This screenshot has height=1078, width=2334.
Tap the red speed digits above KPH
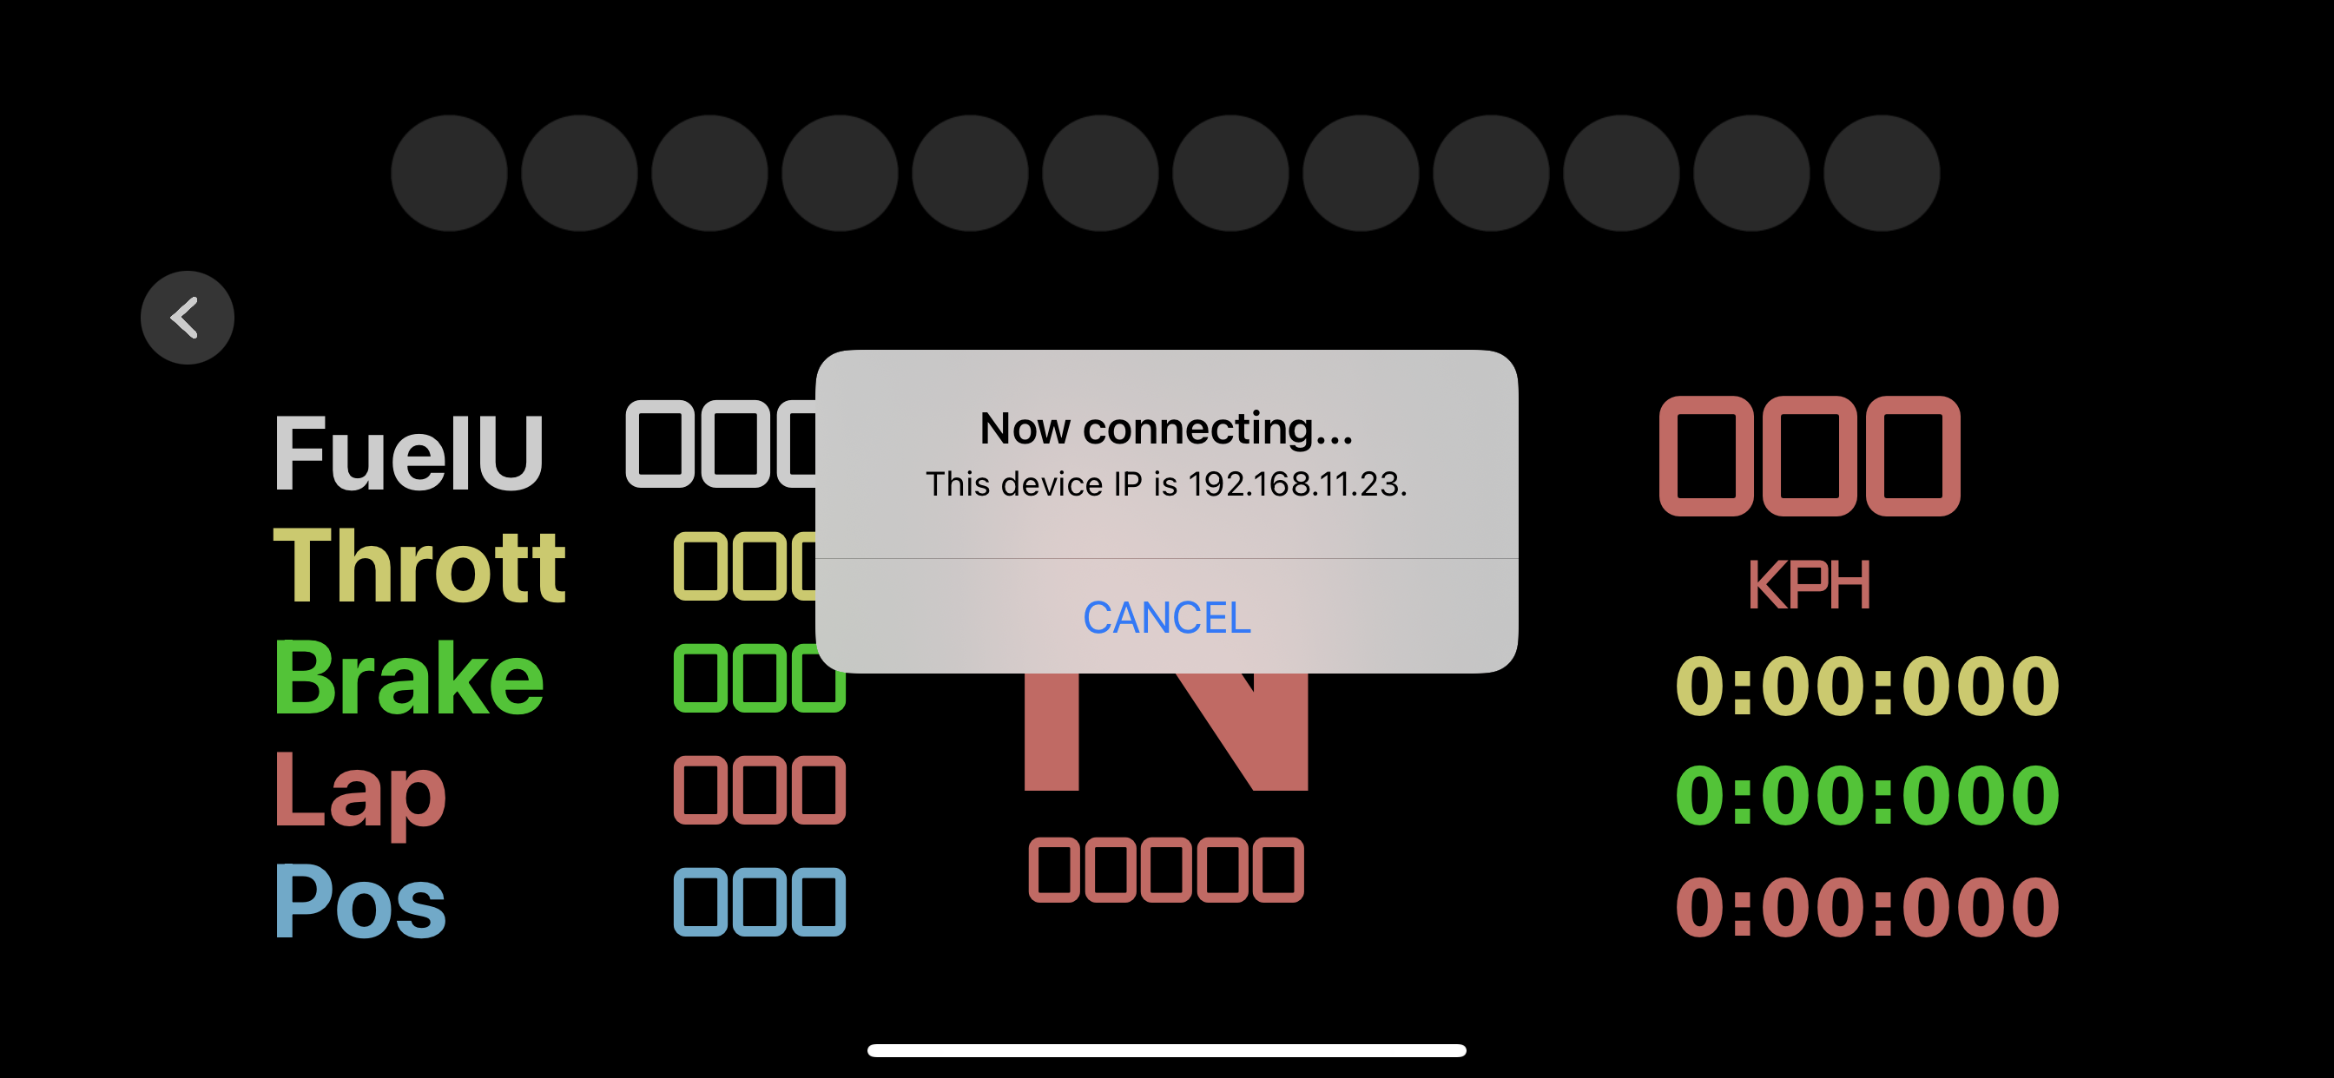pyautogui.click(x=1810, y=457)
